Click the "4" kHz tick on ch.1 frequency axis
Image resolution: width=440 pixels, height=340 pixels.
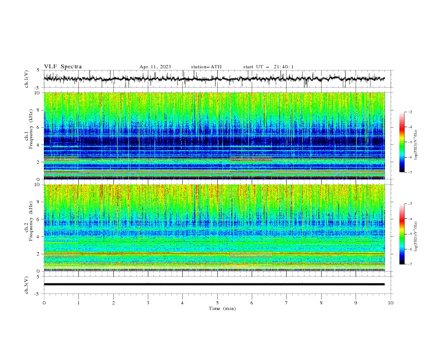[39, 145]
